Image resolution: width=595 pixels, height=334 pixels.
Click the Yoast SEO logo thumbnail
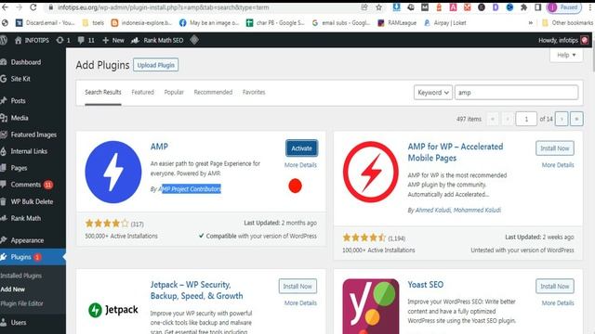(x=370, y=306)
